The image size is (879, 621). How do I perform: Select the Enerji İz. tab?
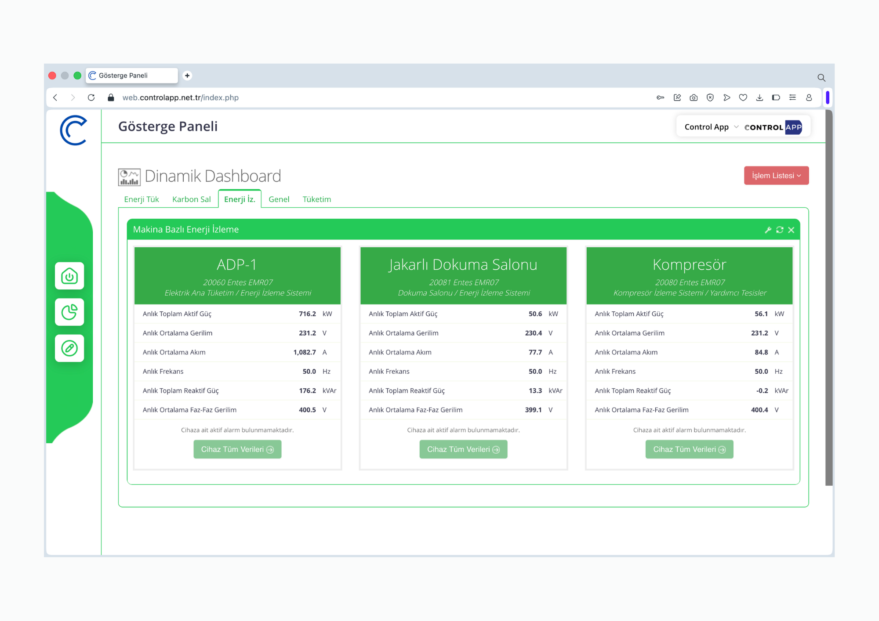tap(240, 199)
